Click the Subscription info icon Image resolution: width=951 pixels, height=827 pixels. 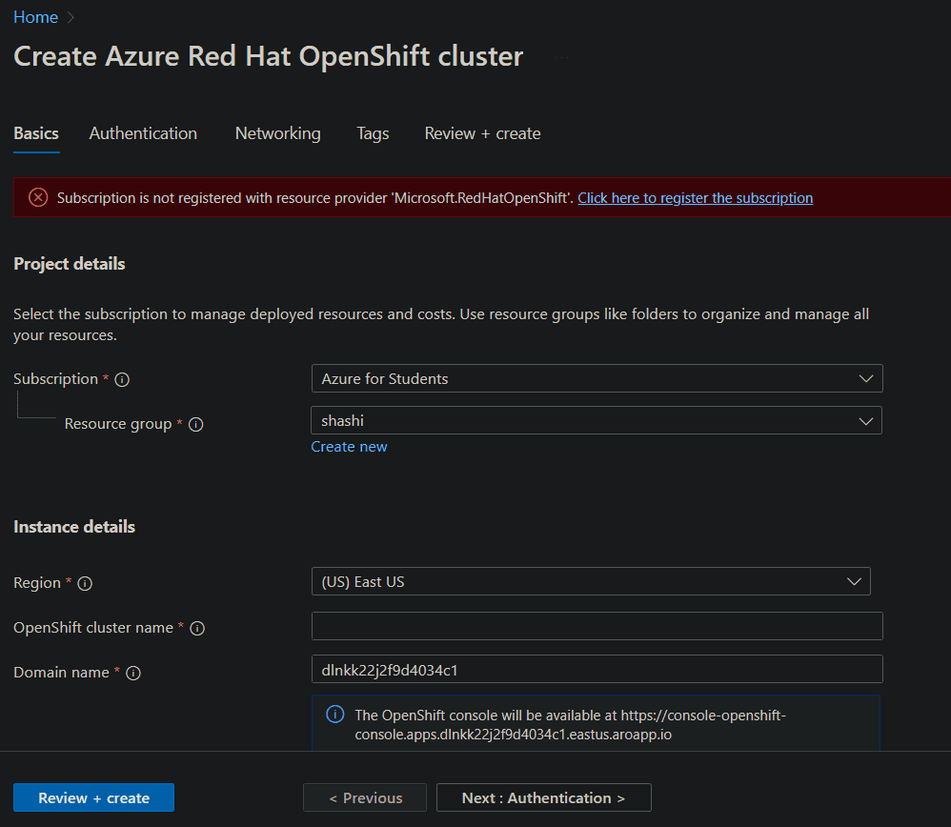(x=122, y=379)
